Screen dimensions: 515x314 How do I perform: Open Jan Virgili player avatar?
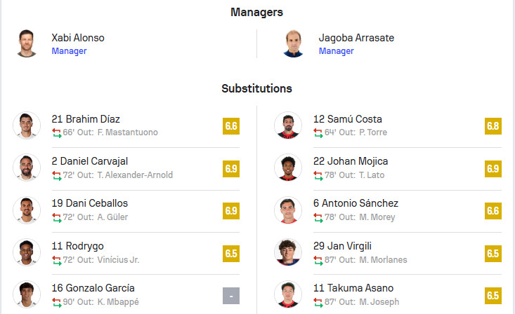point(288,252)
